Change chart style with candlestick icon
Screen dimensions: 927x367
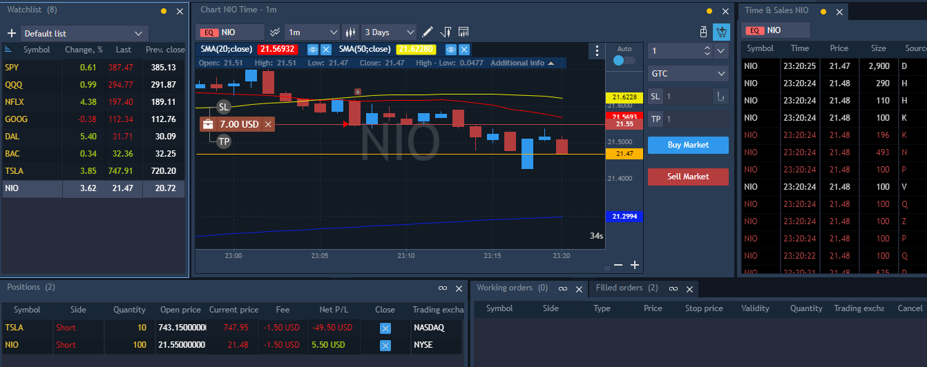coord(350,32)
